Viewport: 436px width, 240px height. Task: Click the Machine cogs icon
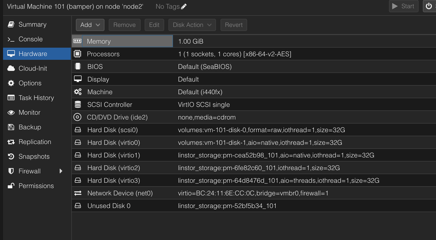pos(78,92)
